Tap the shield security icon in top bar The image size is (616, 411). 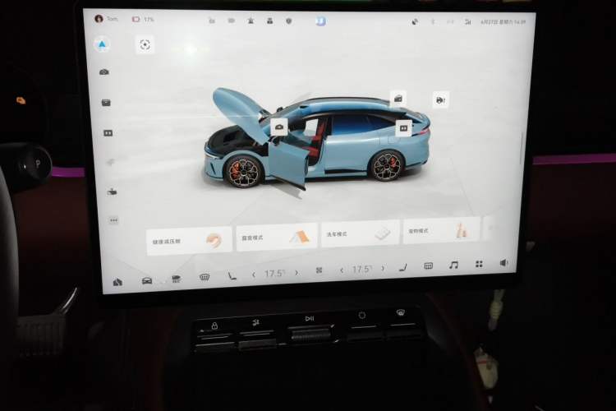click(289, 21)
